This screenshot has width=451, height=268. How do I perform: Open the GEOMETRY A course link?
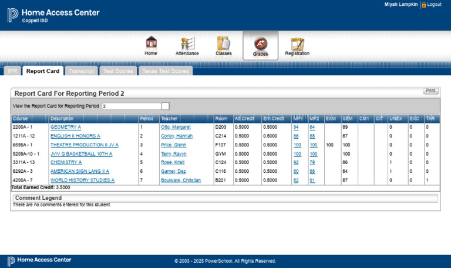pos(66,127)
